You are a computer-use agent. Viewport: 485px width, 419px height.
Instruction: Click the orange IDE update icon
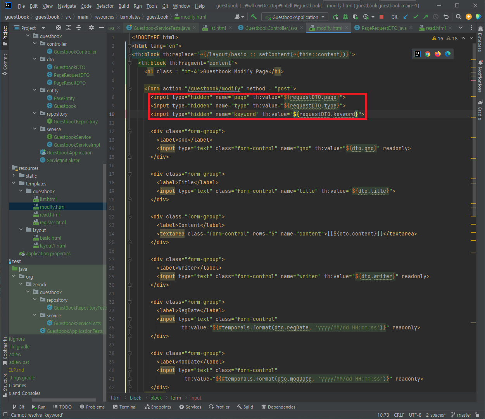coord(469,17)
